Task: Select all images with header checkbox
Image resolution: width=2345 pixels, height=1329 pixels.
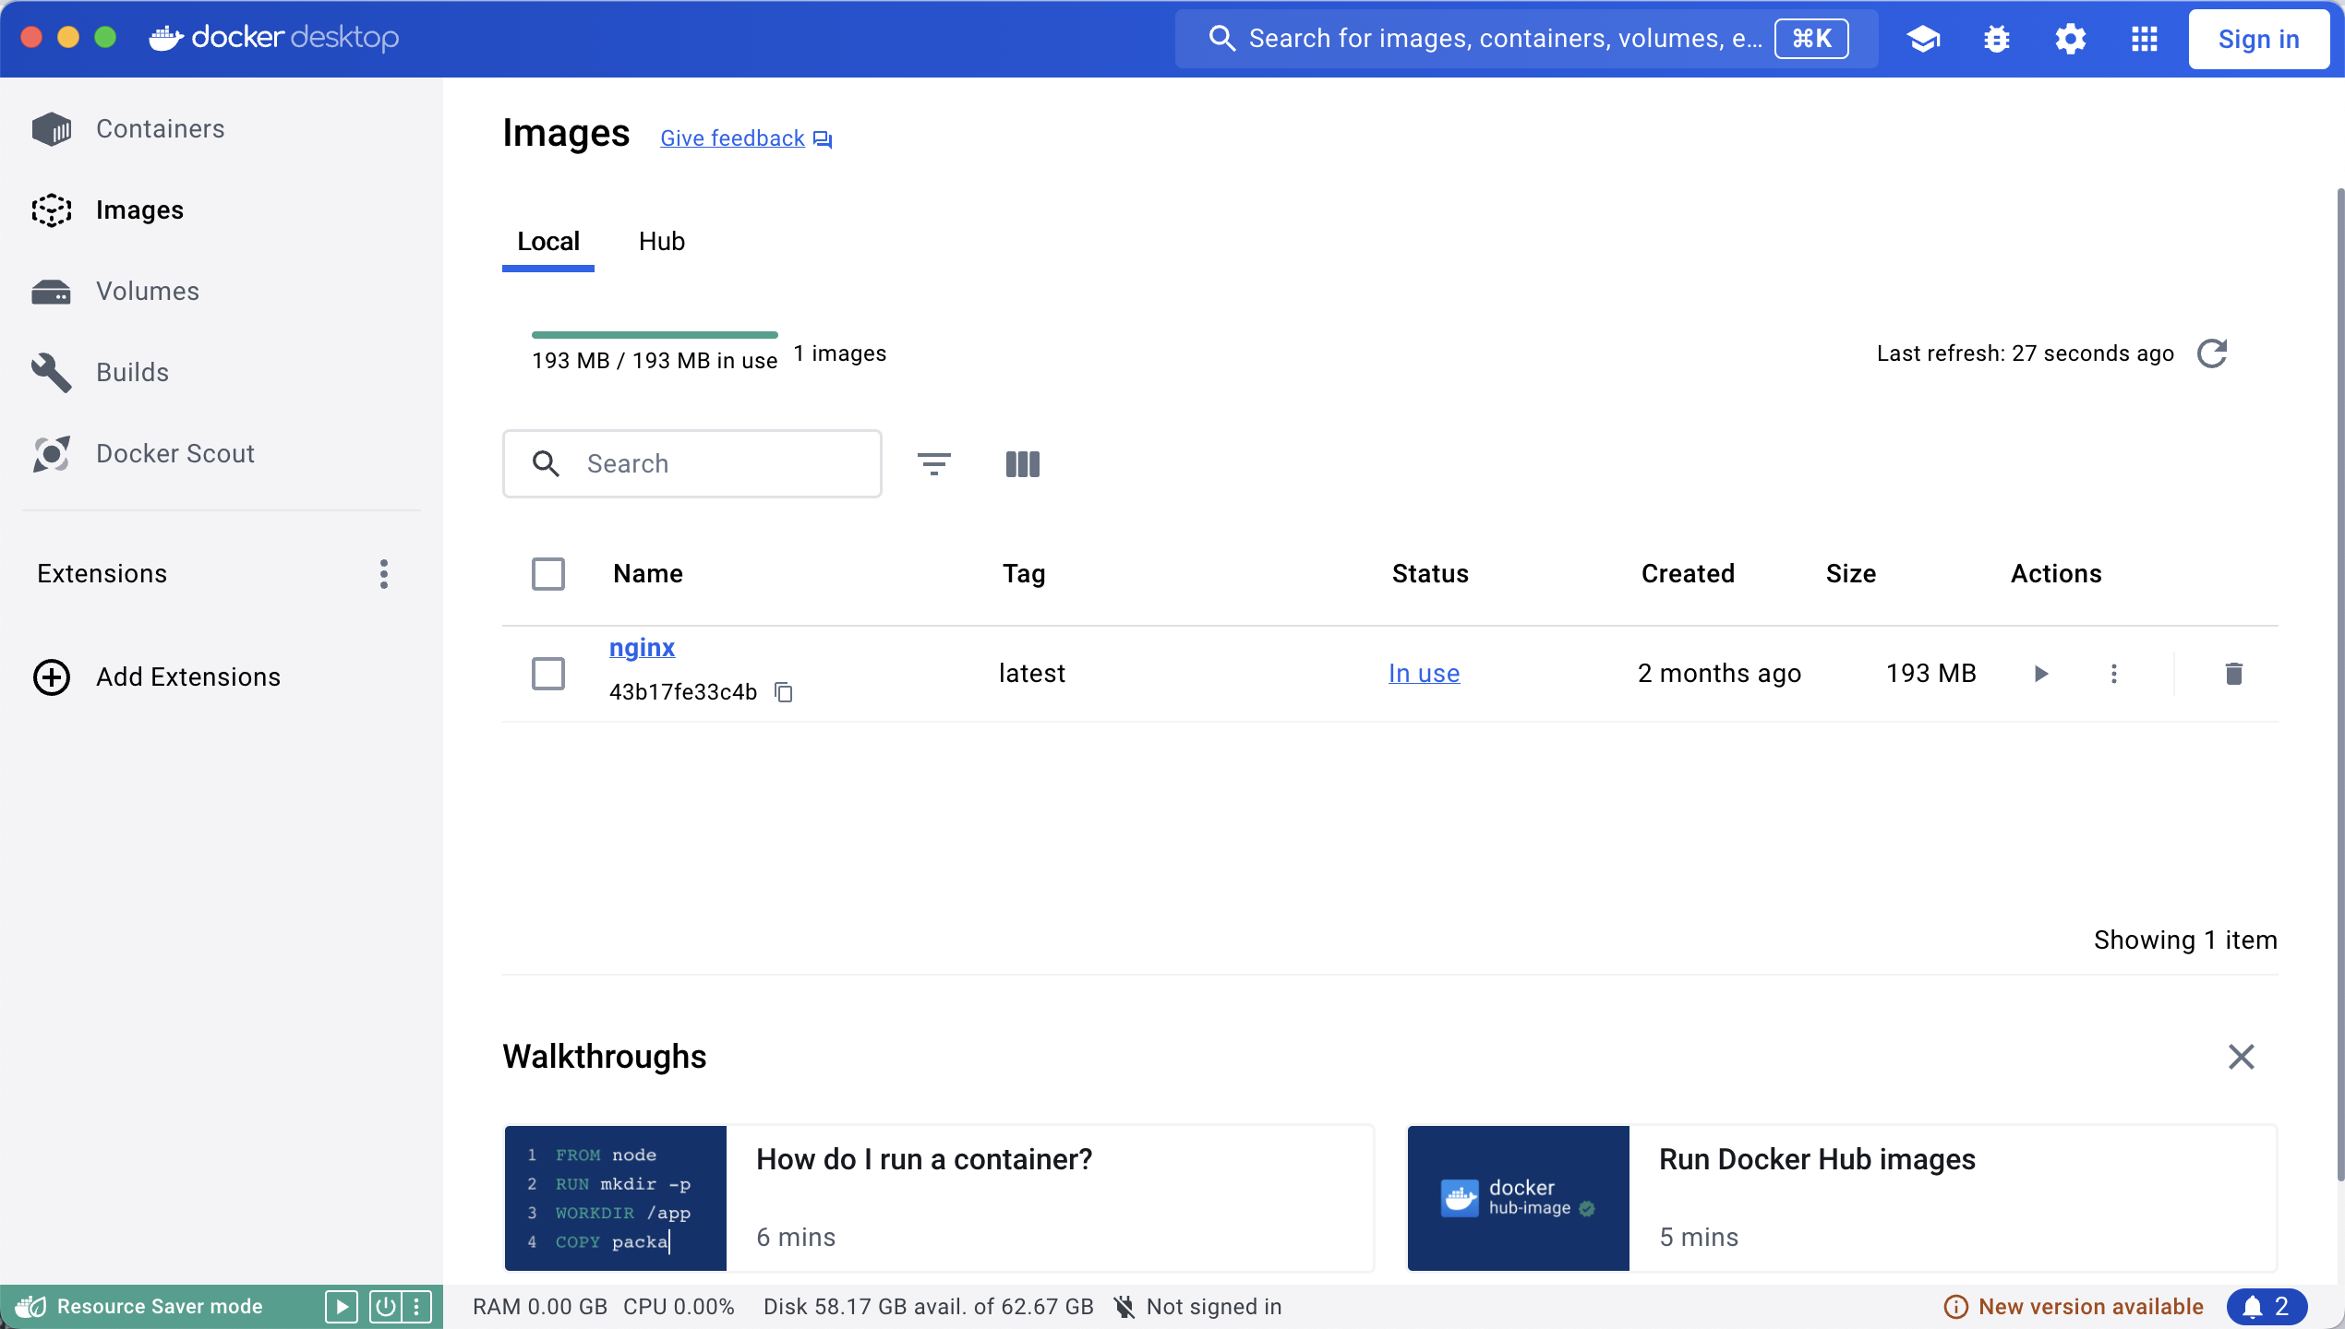Action: tap(547, 574)
